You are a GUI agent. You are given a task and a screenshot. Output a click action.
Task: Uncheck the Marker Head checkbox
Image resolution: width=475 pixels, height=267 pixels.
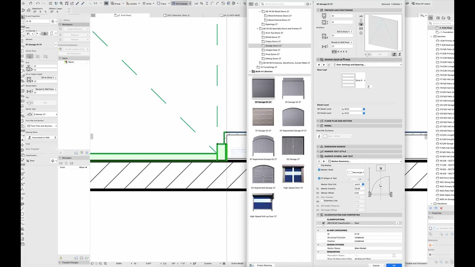319,170
